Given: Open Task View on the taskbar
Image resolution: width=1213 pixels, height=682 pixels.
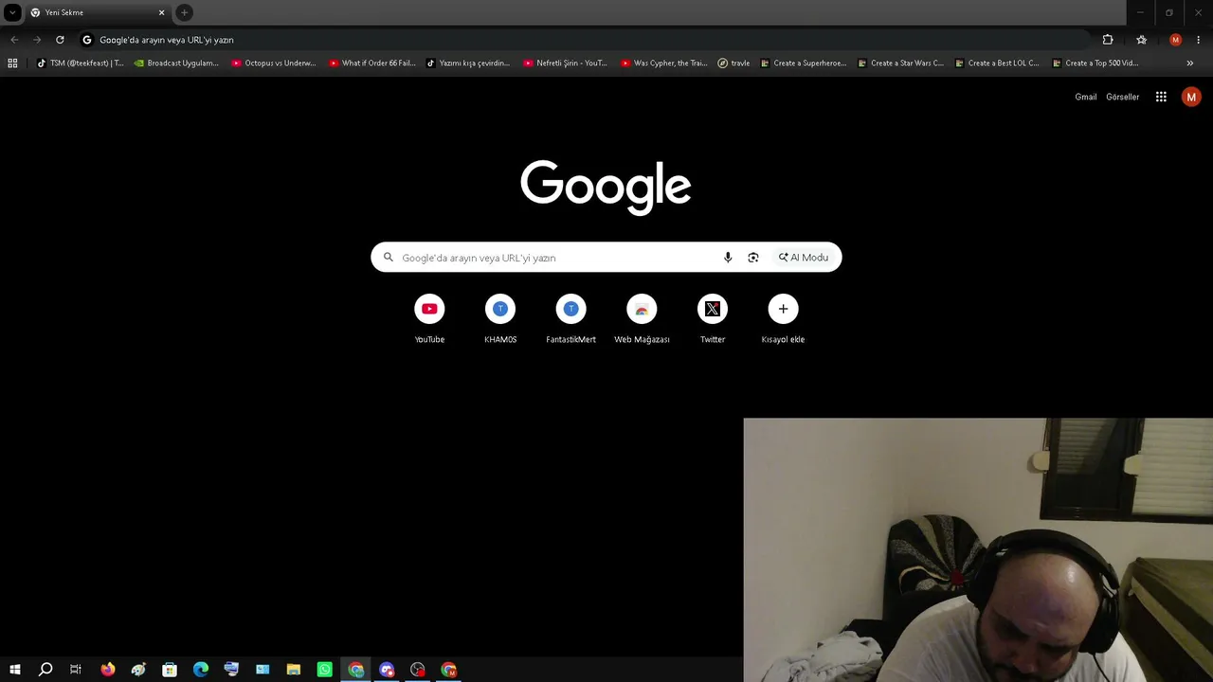Looking at the screenshot, I should coord(76,670).
